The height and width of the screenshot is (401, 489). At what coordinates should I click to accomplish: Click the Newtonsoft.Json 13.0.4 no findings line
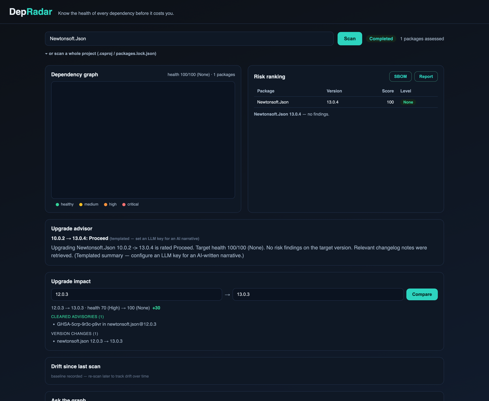tap(291, 114)
